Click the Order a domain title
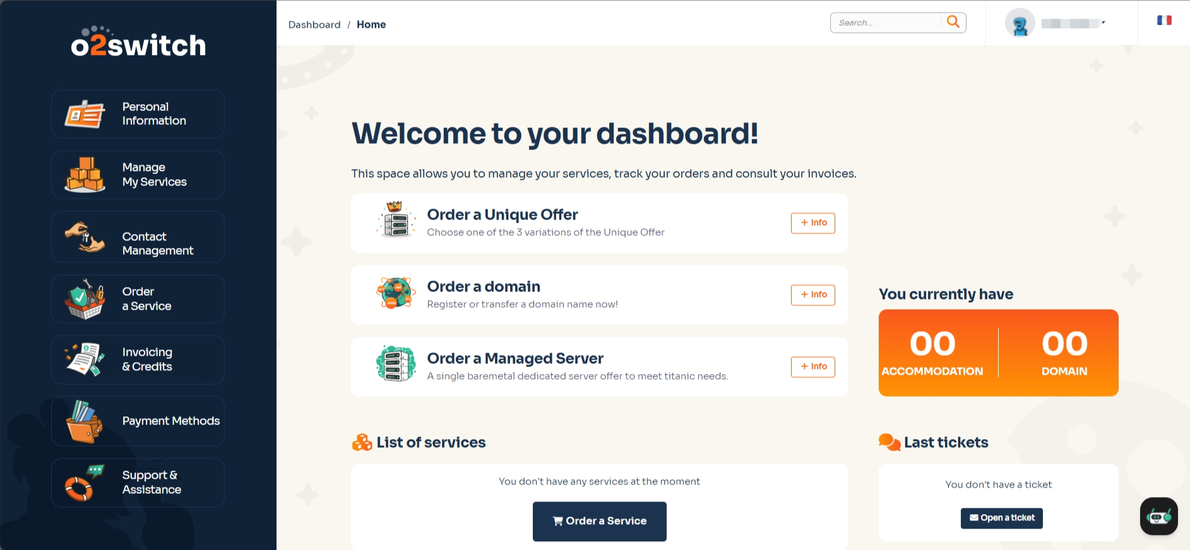The height and width of the screenshot is (550, 1190). [x=484, y=286]
